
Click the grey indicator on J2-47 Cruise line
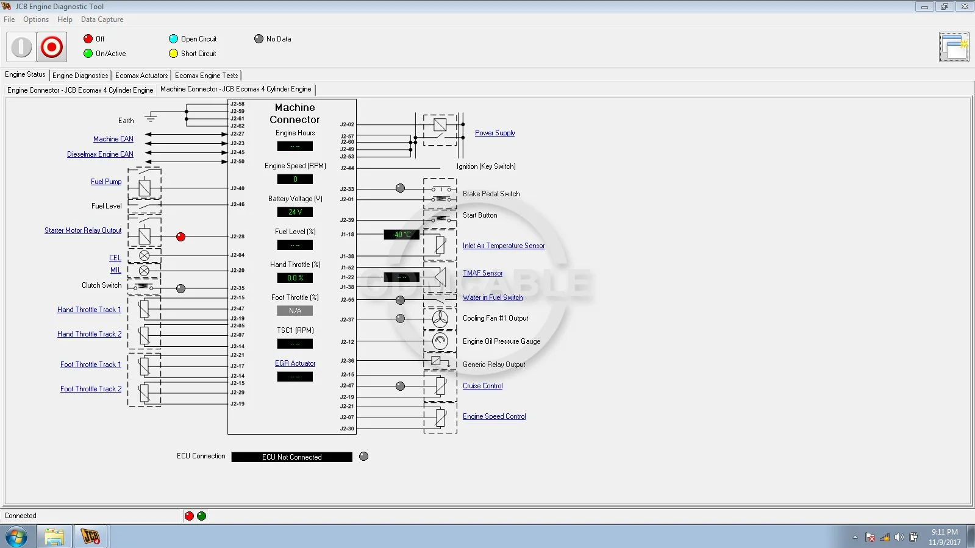pos(400,386)
